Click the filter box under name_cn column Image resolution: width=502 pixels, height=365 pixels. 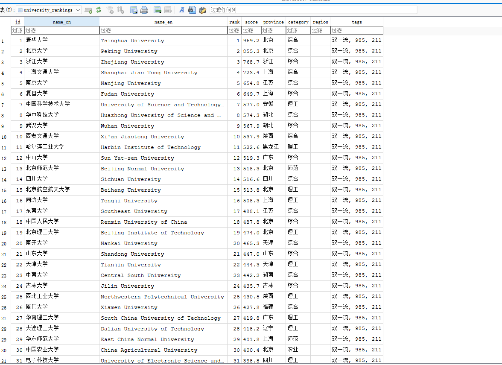[x=62, y=30]
